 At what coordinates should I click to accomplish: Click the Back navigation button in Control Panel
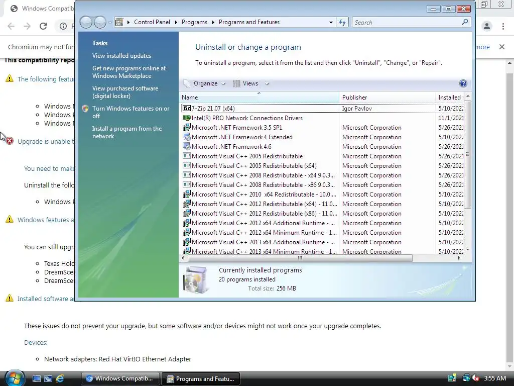pyautogui.click(x=86, y=22)
